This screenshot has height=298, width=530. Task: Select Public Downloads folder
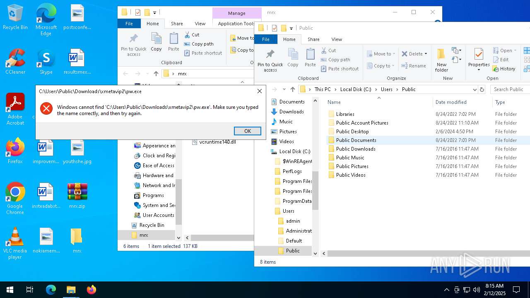pyautogui.click(x=356, y=149)
